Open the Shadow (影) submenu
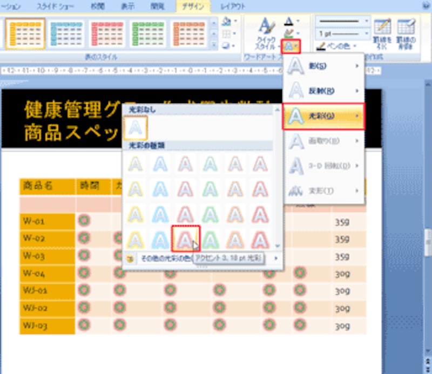Image resolution: width=432 pixels, height=374 pixels. (x=323, y=66)
